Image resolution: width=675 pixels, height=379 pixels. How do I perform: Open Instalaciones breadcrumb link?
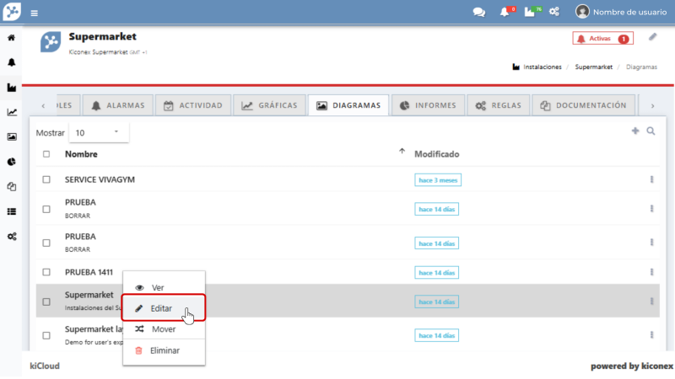point(542,67)
